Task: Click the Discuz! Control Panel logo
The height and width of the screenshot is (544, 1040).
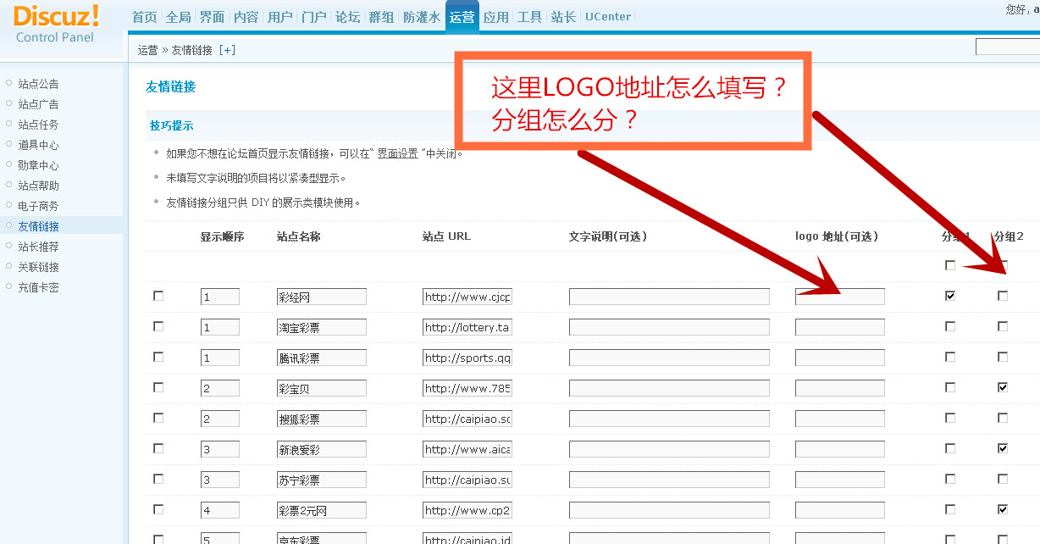Action: pos(53,23)
